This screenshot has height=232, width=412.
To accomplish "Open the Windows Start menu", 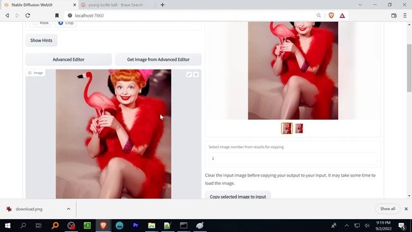I will [8, 226].
